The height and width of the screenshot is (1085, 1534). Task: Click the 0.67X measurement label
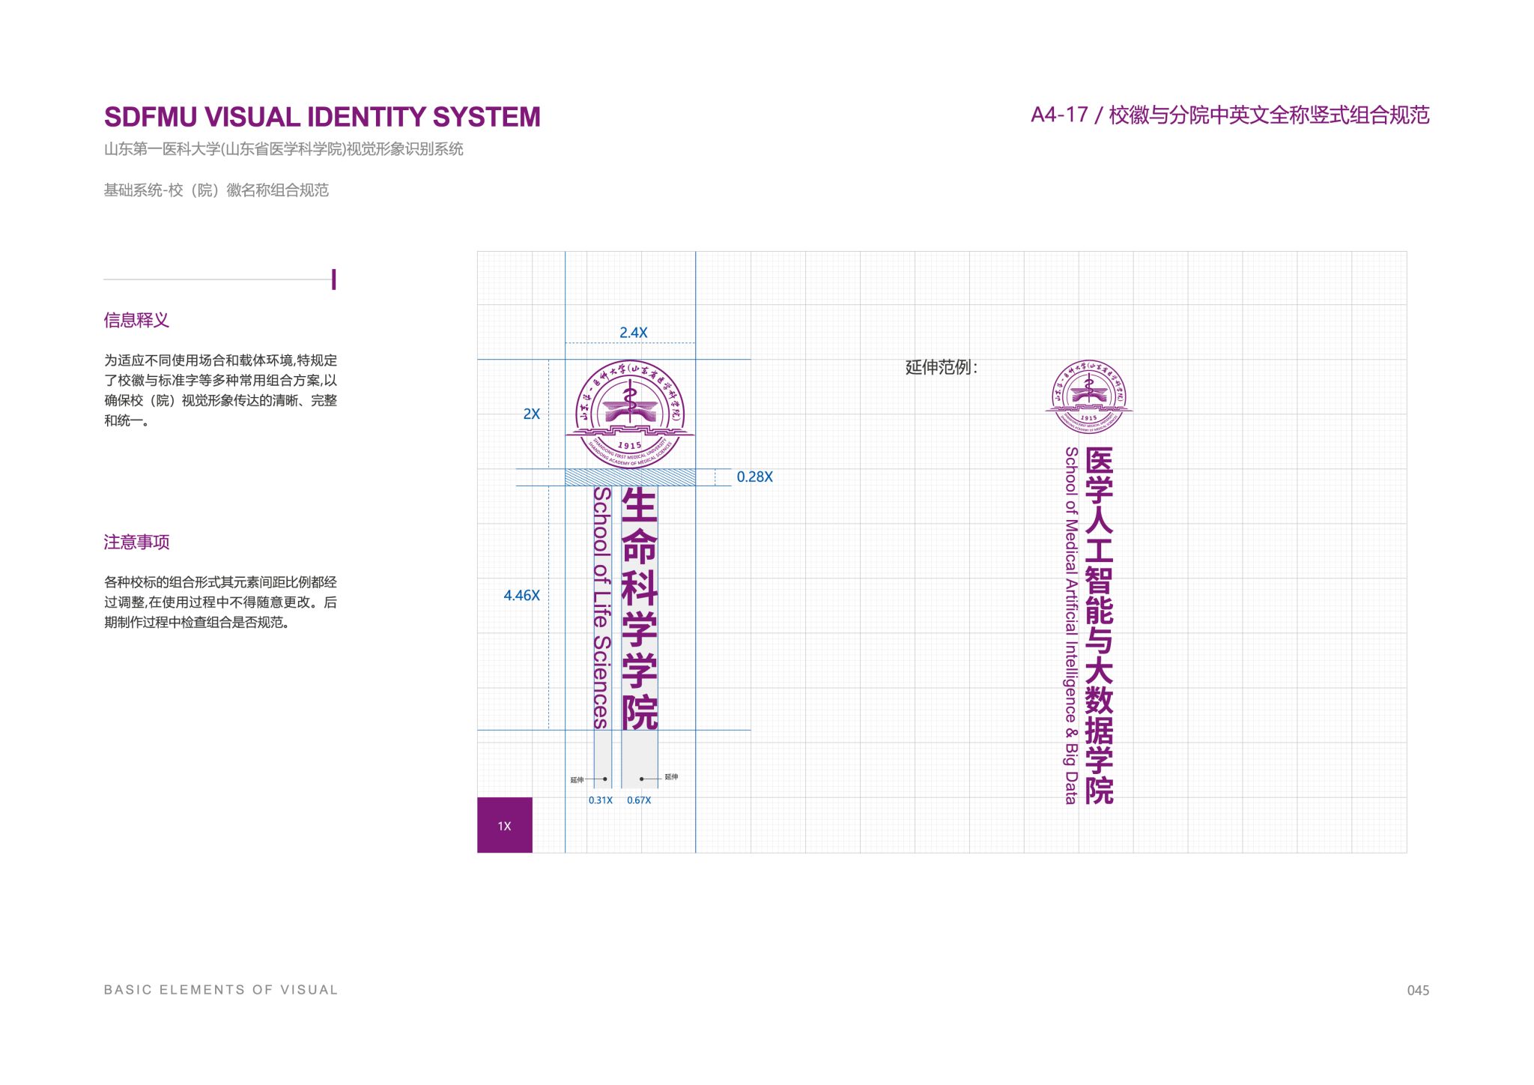pyautogui.click(x=639, y=800)
